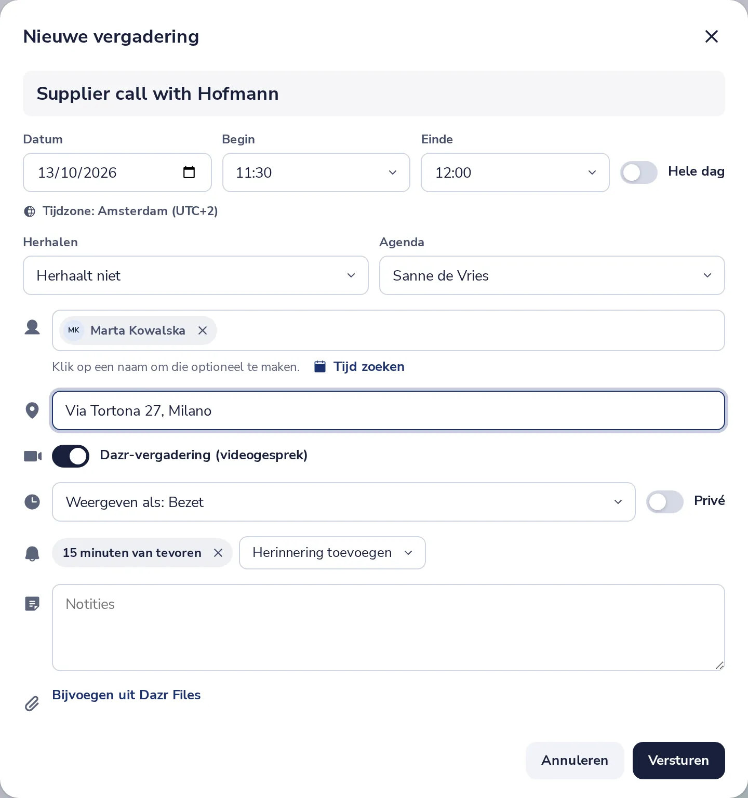Click the location pin icon
Screen dimensions: 748x798
click(32, 410)
